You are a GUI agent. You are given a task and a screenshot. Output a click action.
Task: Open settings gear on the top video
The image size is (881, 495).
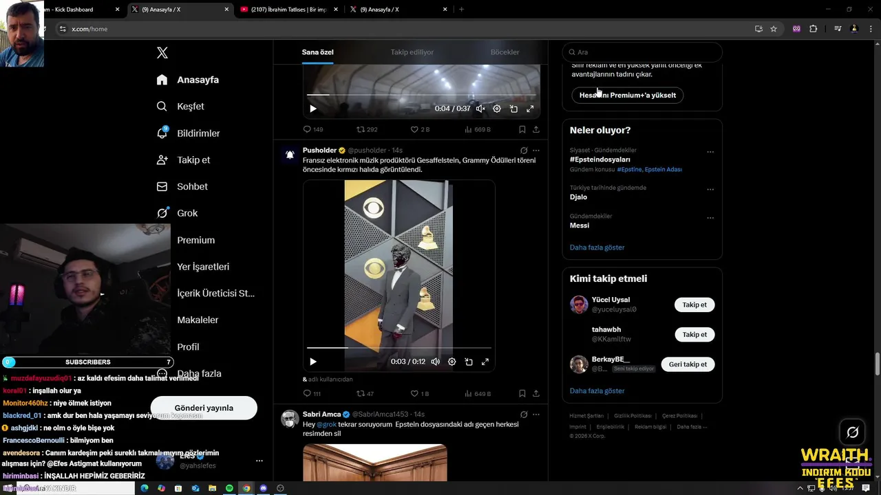click(497, 109)
